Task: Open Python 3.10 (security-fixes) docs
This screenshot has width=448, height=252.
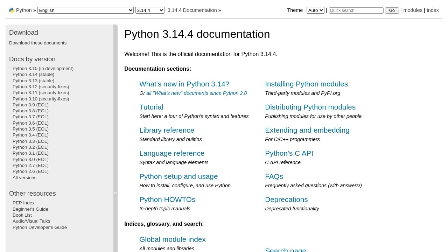Action: point(41,99)
